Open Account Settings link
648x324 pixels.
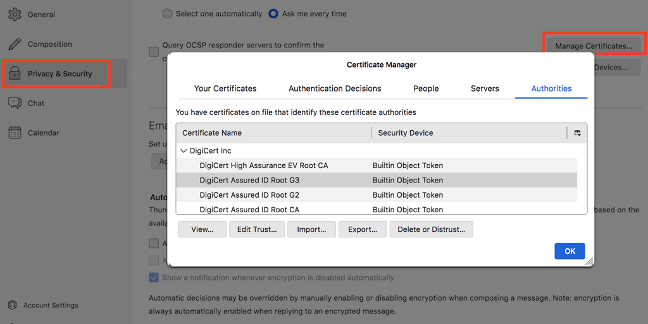pyautogui.click(x=51, y=305)
